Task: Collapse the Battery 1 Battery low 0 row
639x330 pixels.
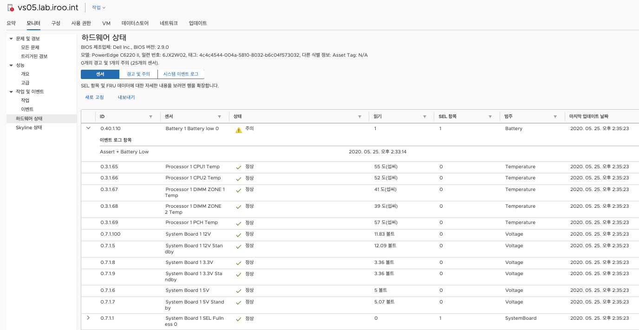Action: [x=88, y=128]
